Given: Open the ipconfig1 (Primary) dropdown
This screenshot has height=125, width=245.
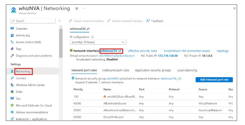Looking at the screenshot, I should pyautogui.click(x=98, y=42).
